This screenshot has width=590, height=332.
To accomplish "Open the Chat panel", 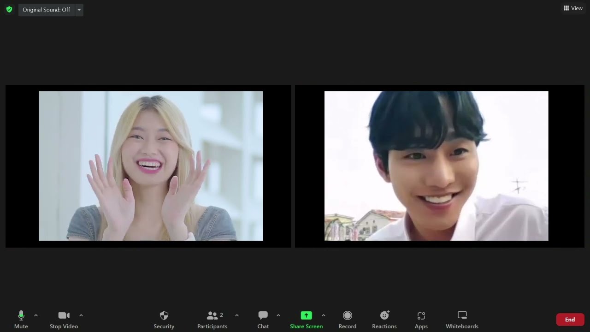I will (263, 320).
